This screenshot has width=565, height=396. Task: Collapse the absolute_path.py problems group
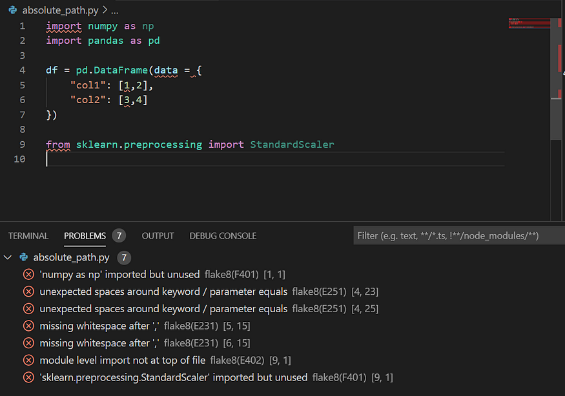point(8,257)
